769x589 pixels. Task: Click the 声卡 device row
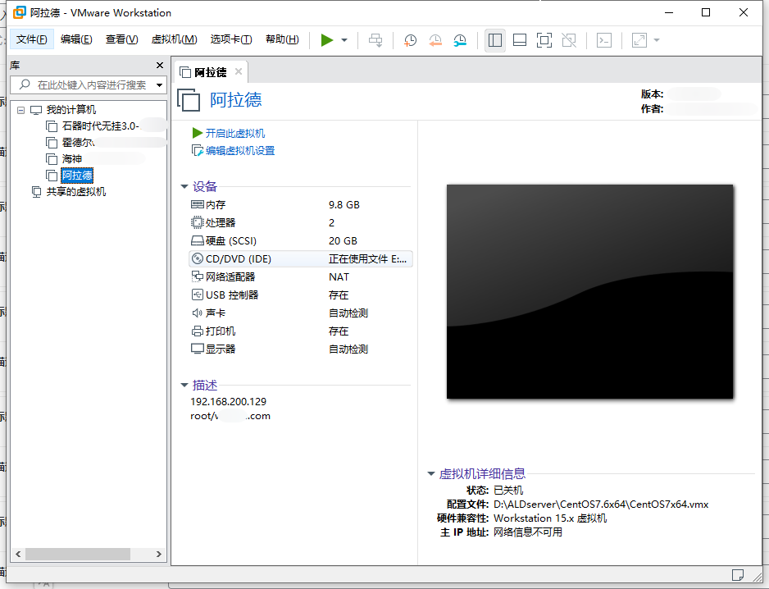click(300, 313)
